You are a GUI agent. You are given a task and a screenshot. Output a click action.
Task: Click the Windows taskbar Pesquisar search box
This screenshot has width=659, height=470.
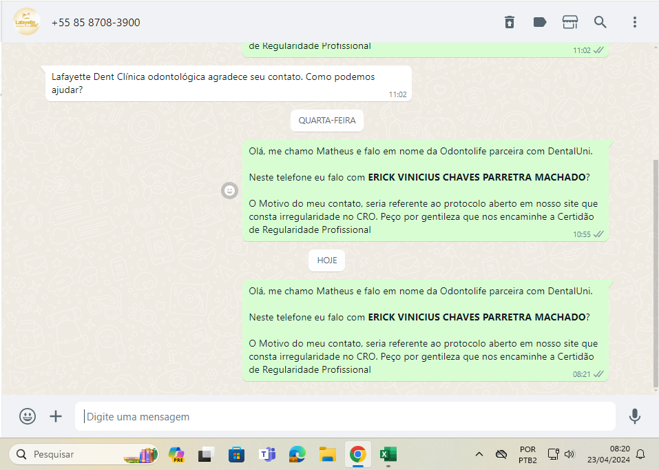(x=83, y=454)
